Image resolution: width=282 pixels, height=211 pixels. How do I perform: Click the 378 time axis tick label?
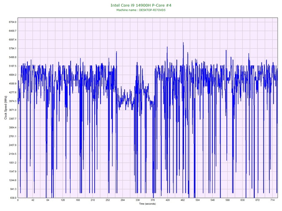point(153,200)
